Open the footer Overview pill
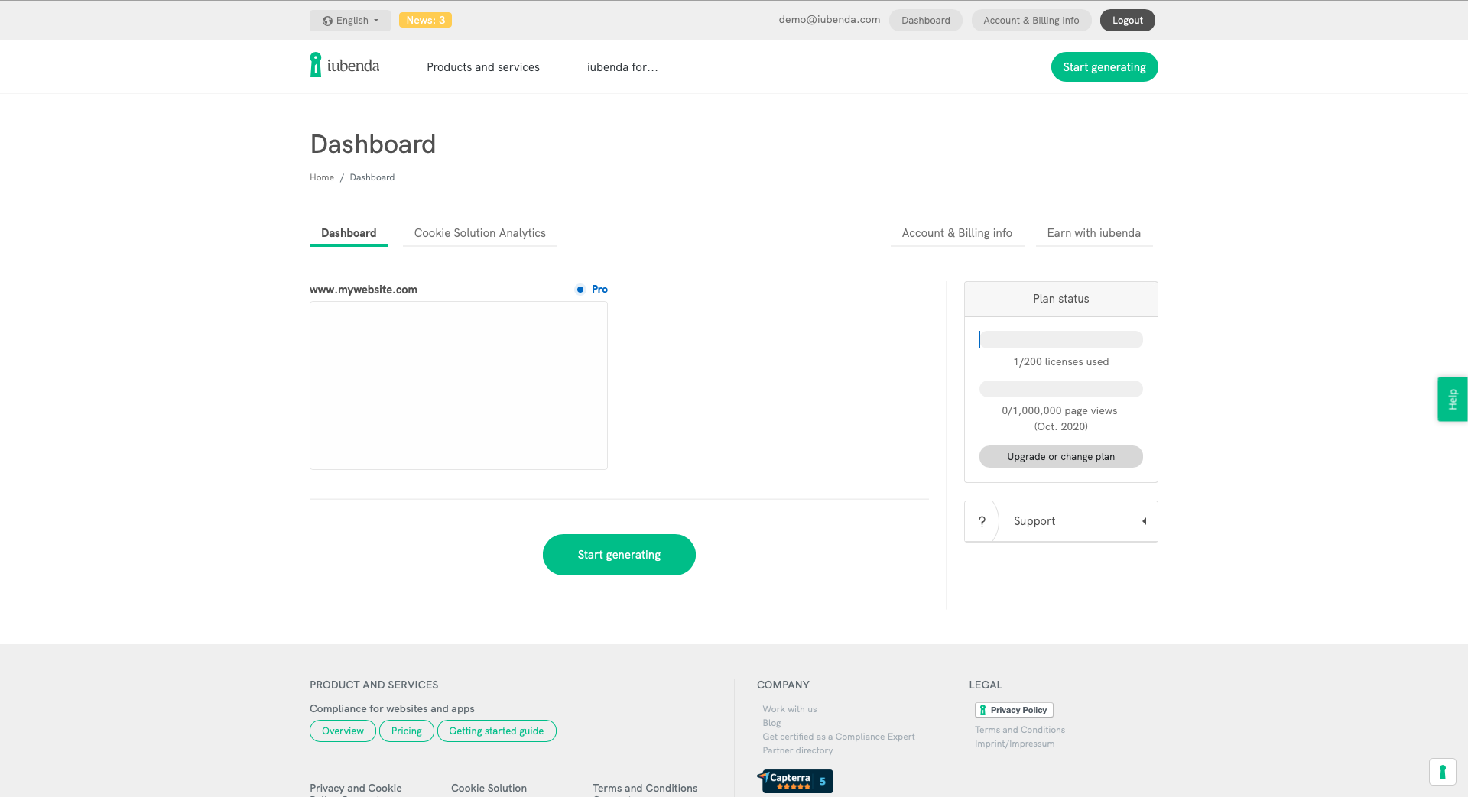The height and width of the screenshot is (797, 1468). tap(343, 731)
